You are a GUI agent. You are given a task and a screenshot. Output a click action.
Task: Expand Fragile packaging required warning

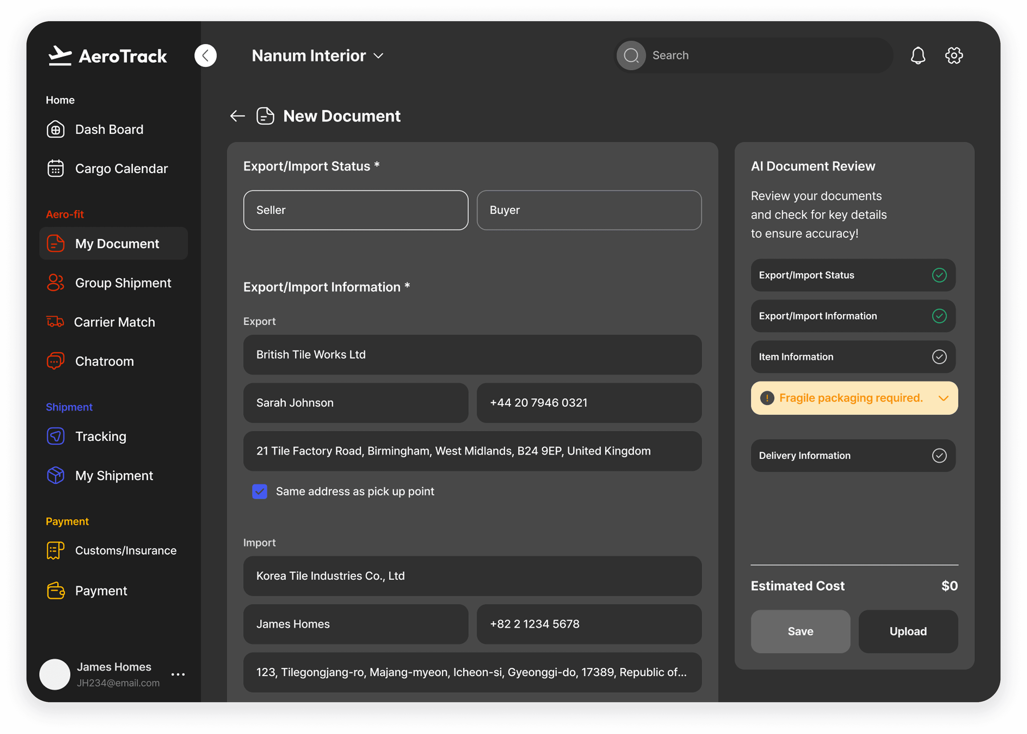pos(943,398)
